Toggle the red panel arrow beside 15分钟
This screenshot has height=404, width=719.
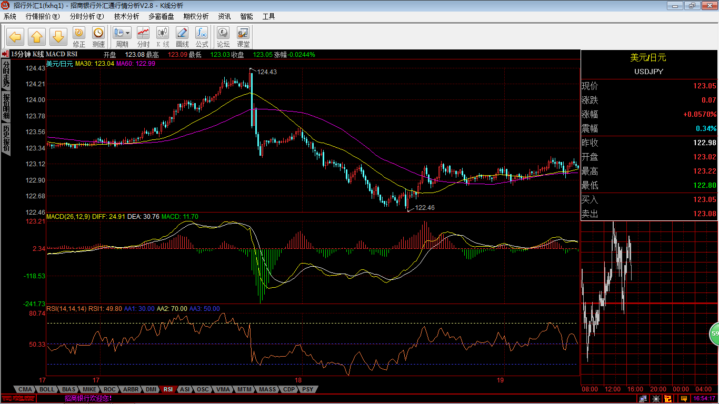point(5,54)
